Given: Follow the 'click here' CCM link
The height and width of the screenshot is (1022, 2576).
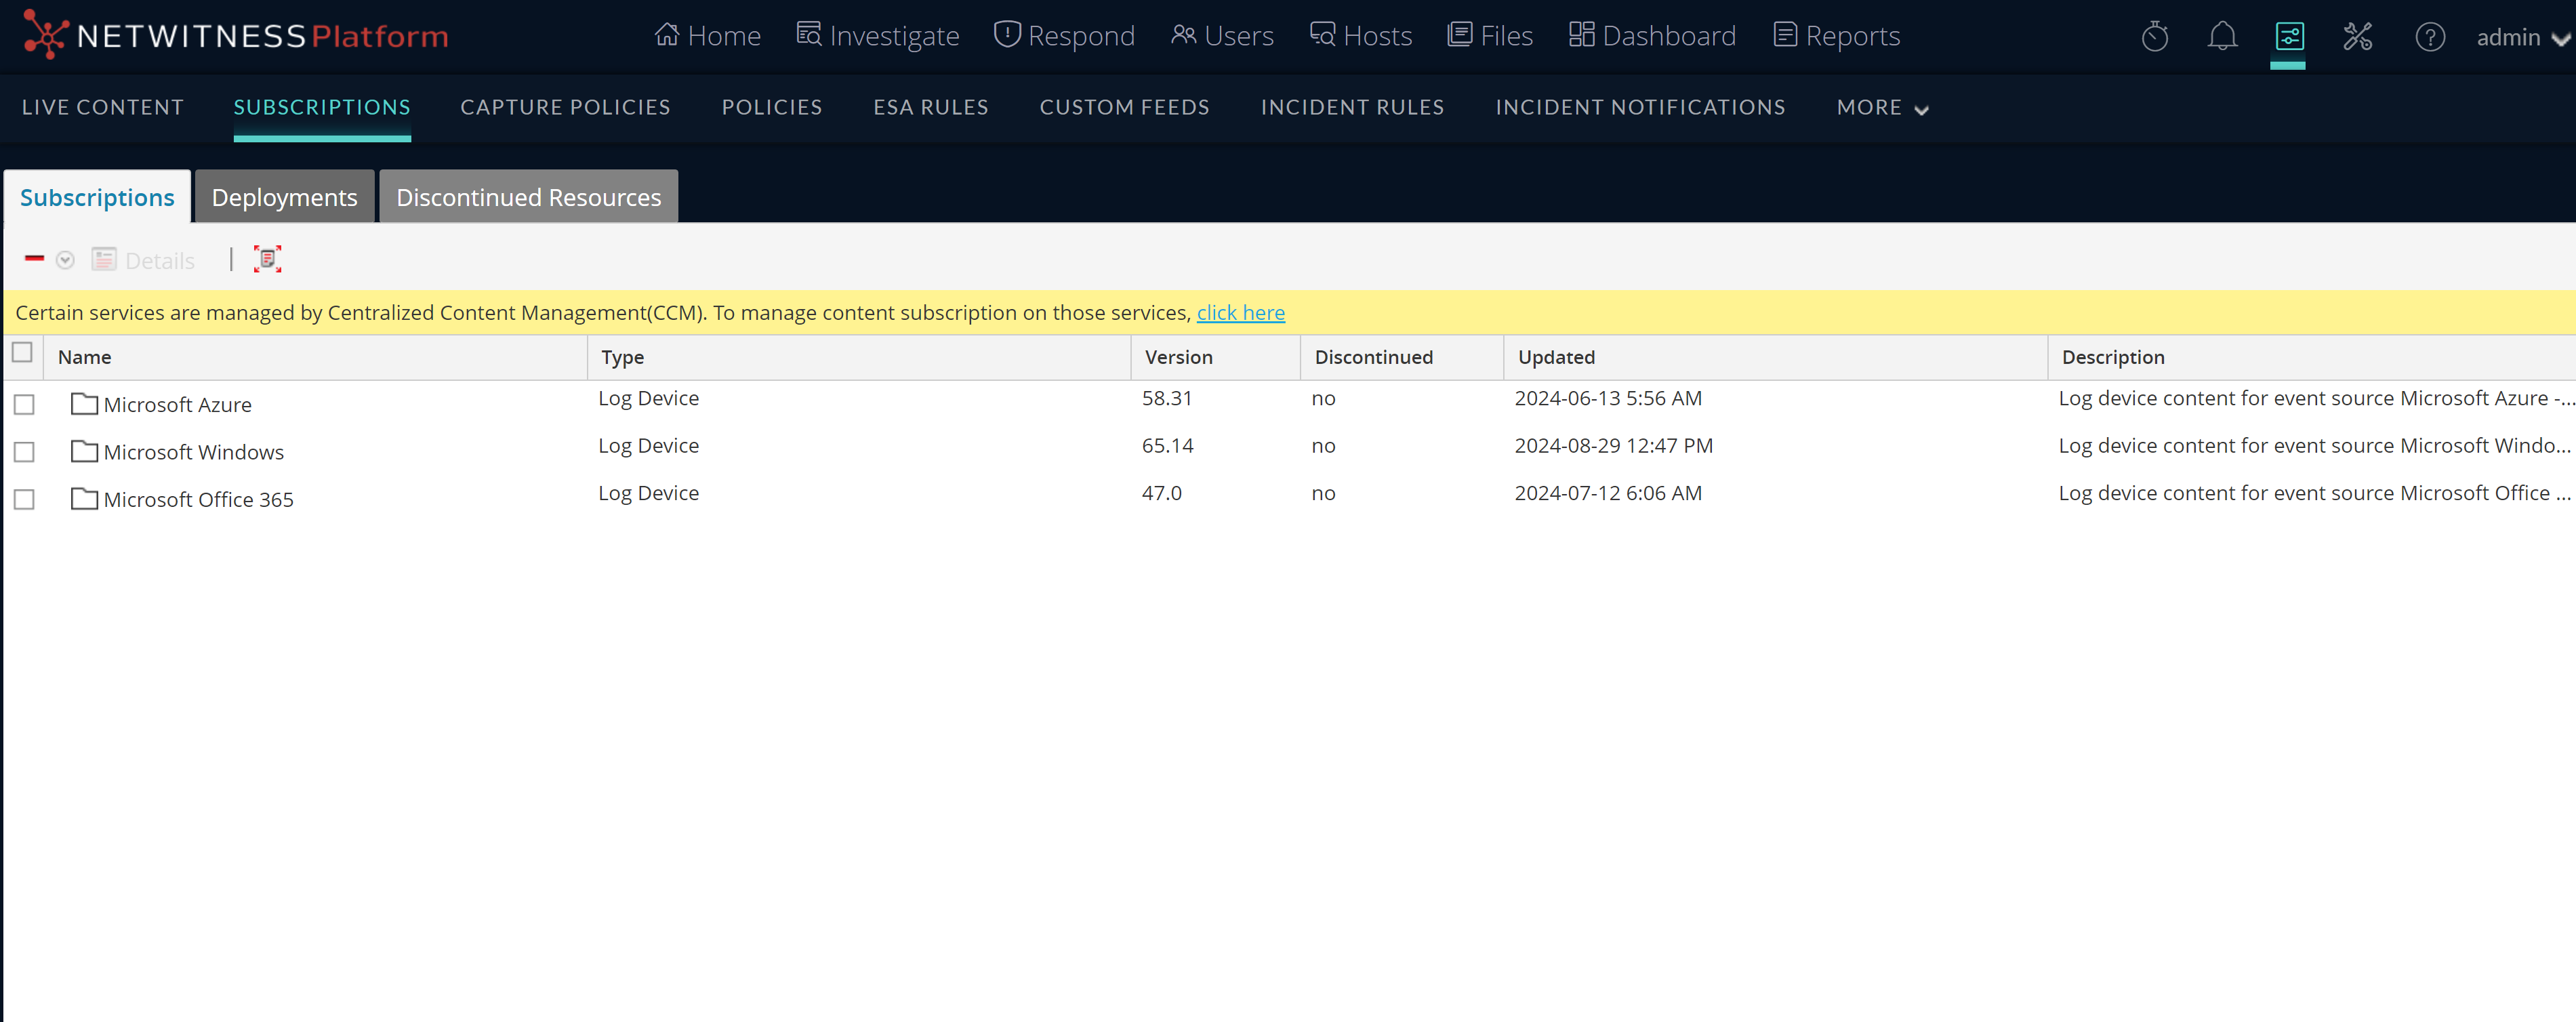Looking at the screenshot, I should (1240, 313).
